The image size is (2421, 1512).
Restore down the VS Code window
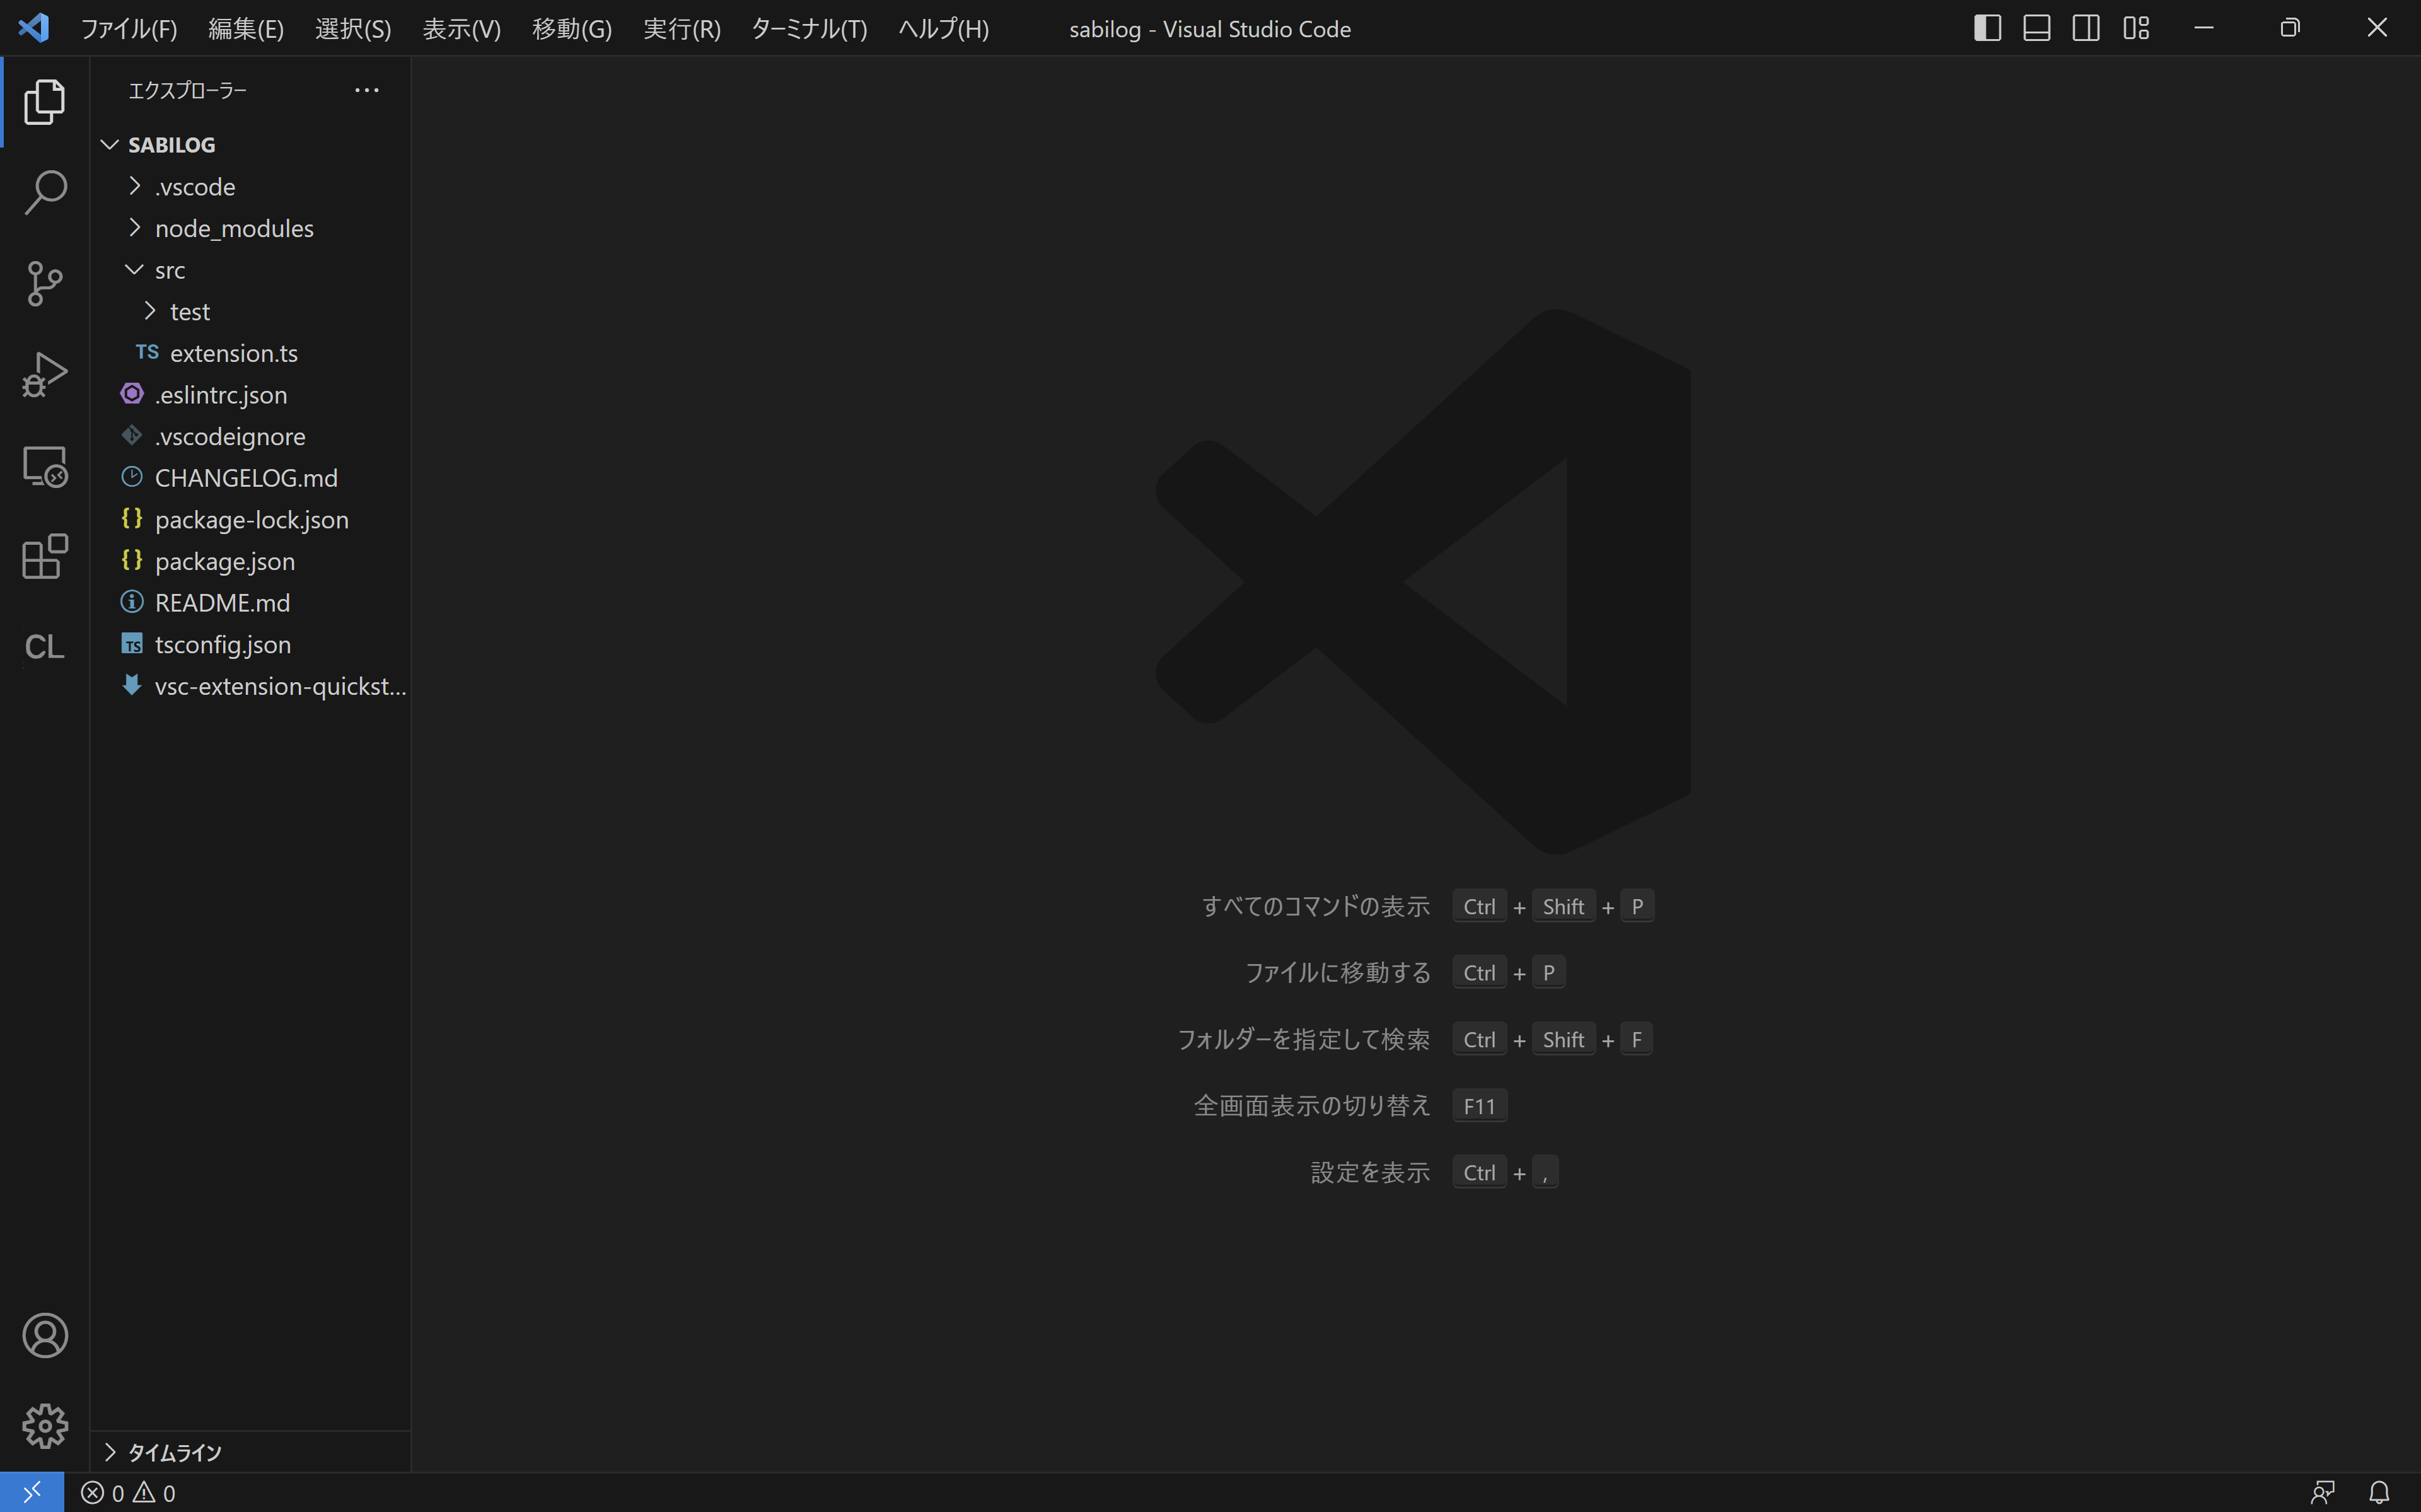point(2290,28)
